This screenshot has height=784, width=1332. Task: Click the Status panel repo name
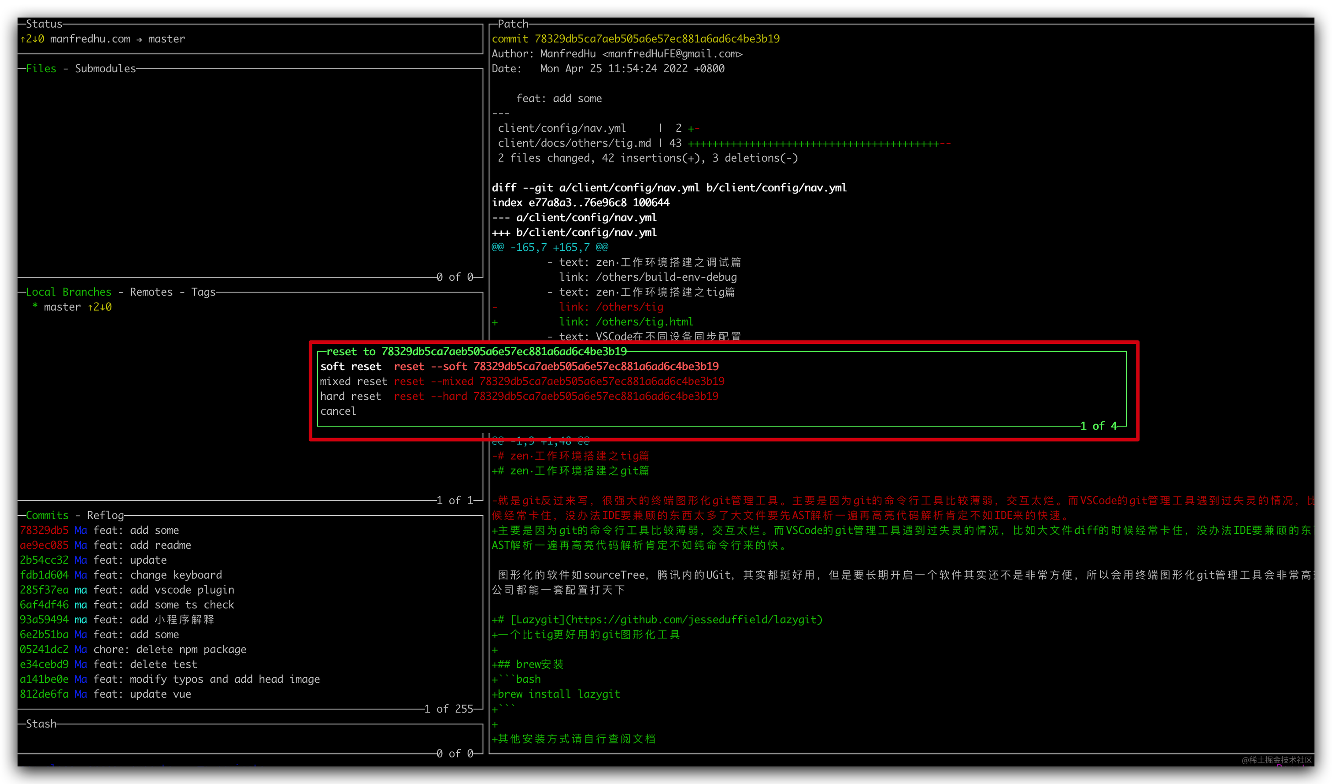(90, 39)
